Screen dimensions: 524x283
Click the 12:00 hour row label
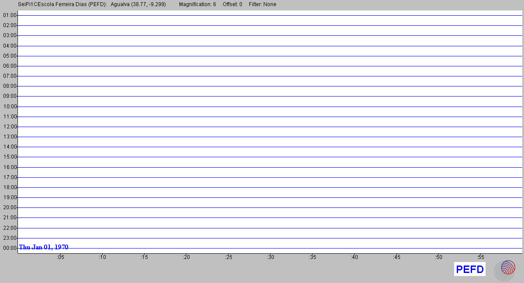pyautogui.click(x=10, y=127)
